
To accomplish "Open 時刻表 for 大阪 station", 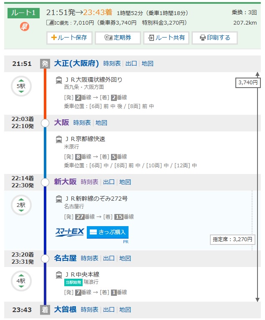I will [x=82, y=123].
